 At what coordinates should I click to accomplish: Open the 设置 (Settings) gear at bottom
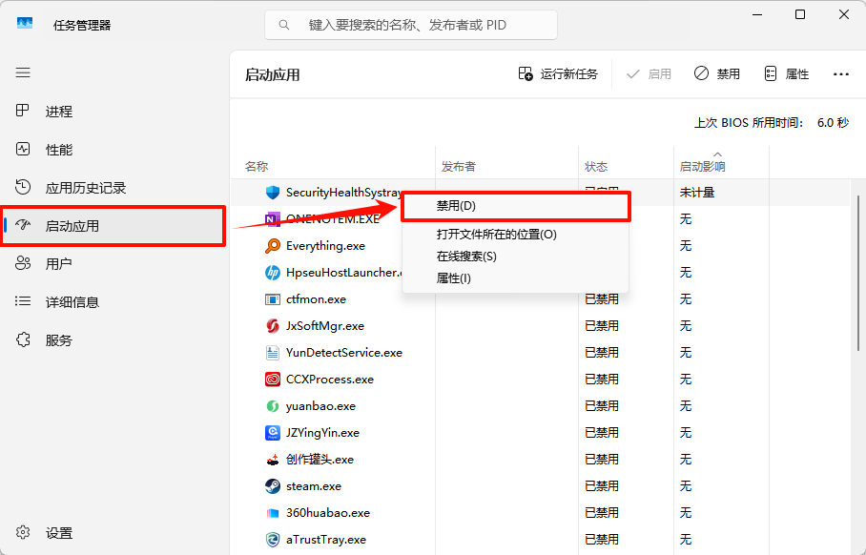57,533
